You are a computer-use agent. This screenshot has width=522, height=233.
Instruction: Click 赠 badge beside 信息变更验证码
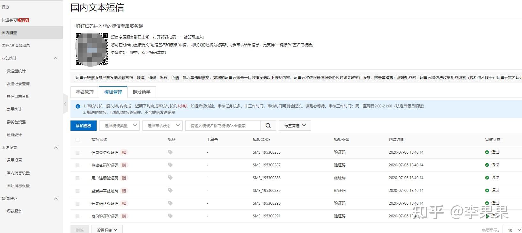click(x=124, y=152)
